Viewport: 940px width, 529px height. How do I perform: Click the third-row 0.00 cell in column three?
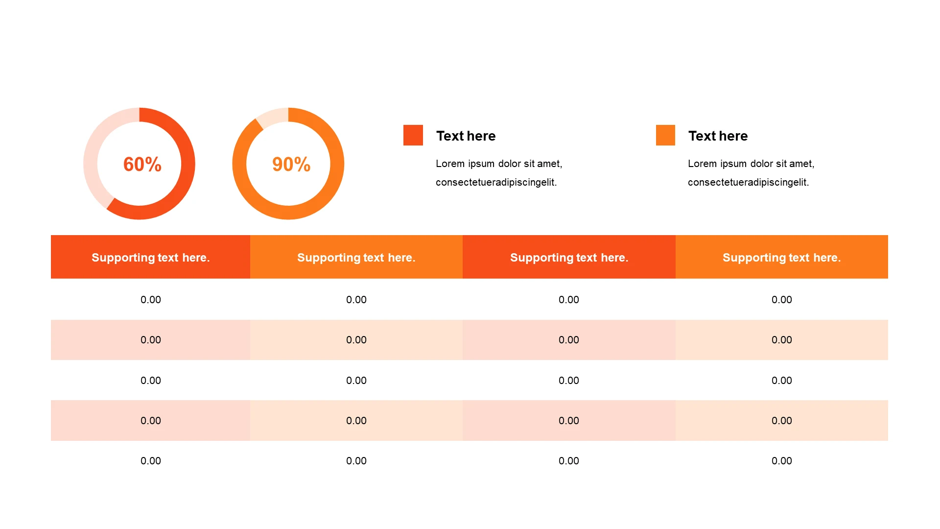[569, 381]
